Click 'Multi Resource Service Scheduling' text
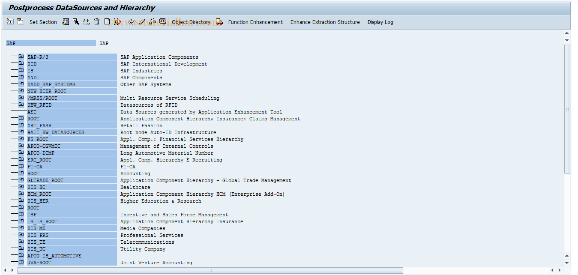Viewport: 578px width, 275px height. (170, 98)
